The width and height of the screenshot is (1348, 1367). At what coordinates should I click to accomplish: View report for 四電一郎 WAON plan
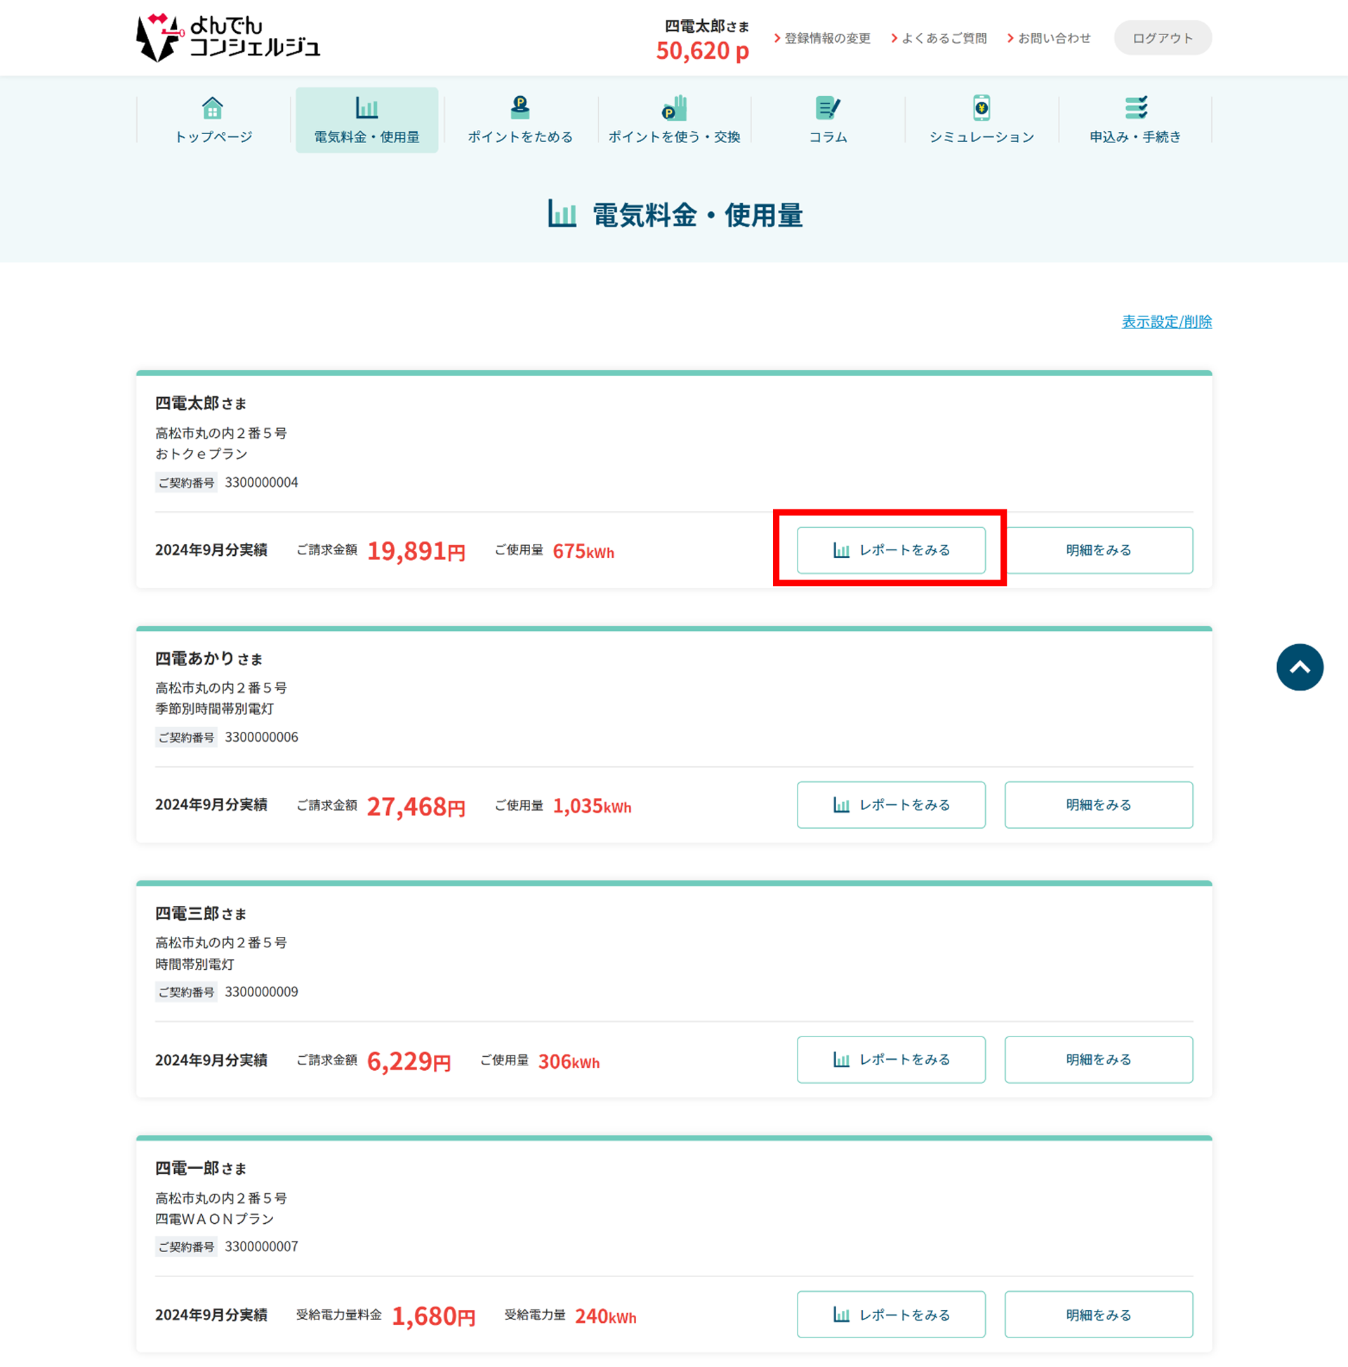891,1314
